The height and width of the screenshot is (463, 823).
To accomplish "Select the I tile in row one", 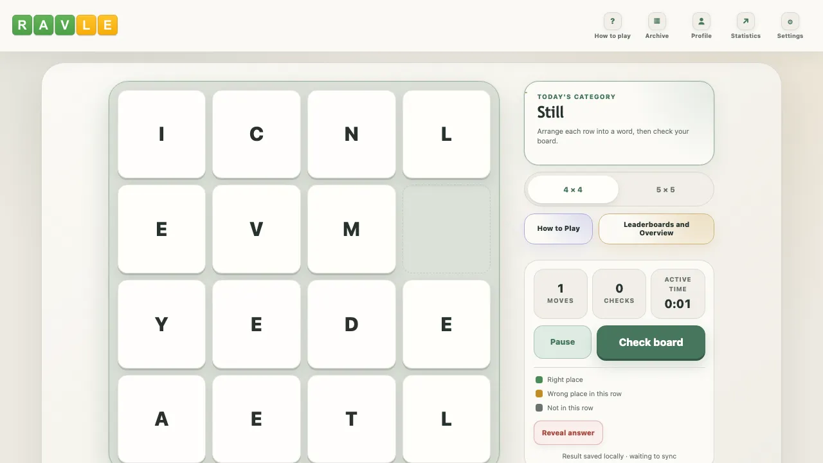I will coord(161,134).
